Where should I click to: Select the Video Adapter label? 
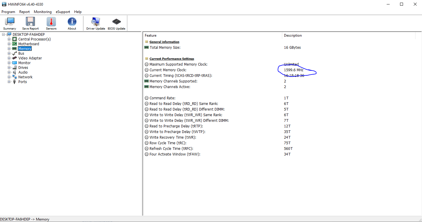(30, 58)
